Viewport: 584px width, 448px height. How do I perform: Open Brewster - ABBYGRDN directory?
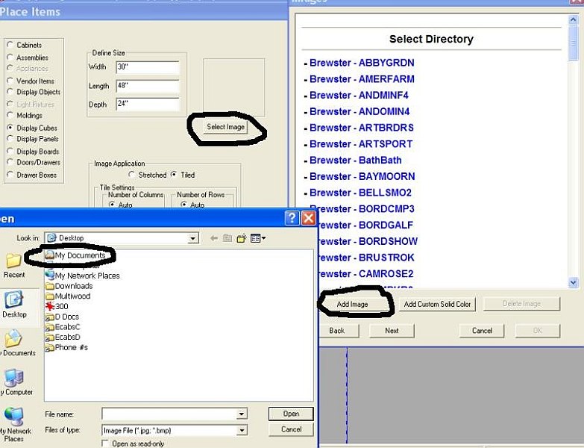pos(362,63)
